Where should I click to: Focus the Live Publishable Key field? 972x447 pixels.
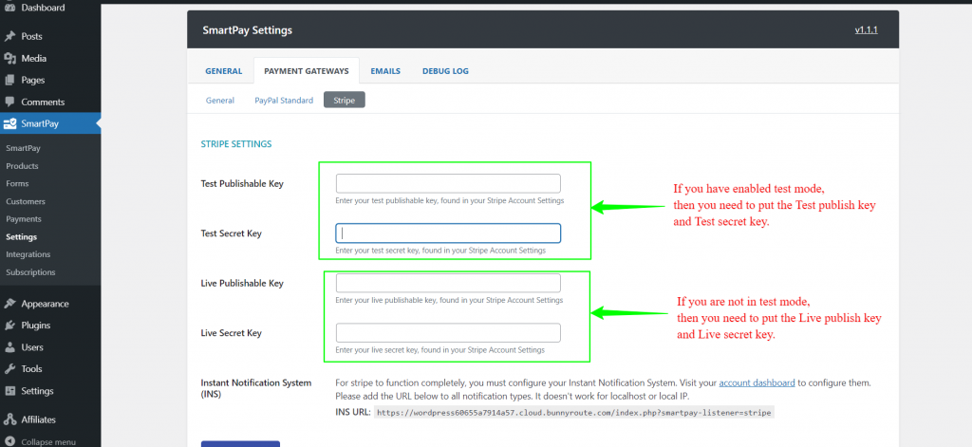click(448, 283)
